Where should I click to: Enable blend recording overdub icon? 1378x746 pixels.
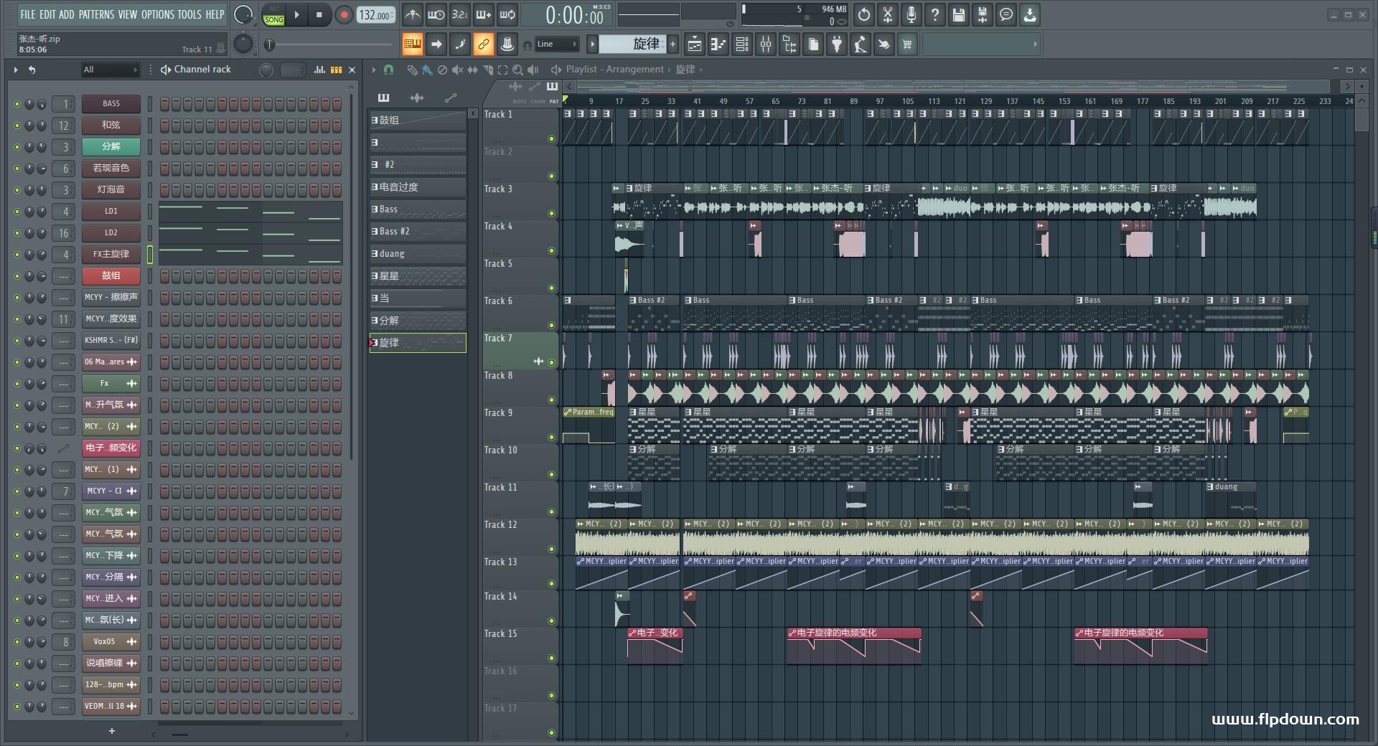pos(484,14)
